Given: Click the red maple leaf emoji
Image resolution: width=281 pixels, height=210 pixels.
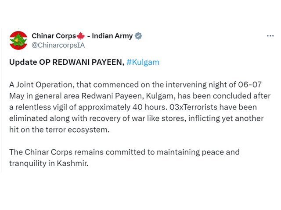Looking at the screenshot, I should coord(81,36).
